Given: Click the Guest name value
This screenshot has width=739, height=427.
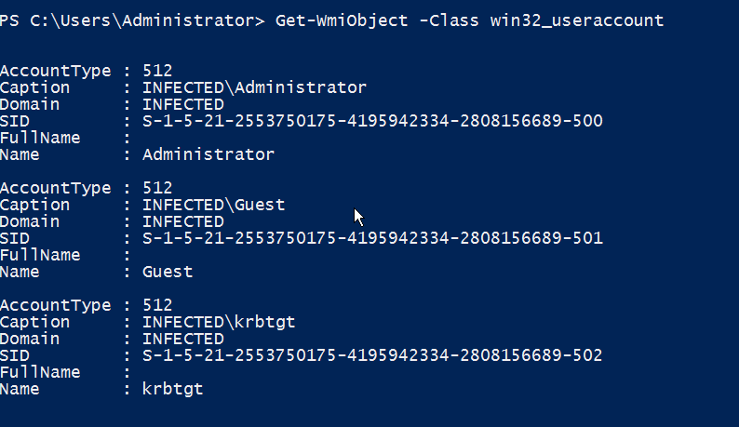Looking at the screenshot, I should (x=168, y=272).
